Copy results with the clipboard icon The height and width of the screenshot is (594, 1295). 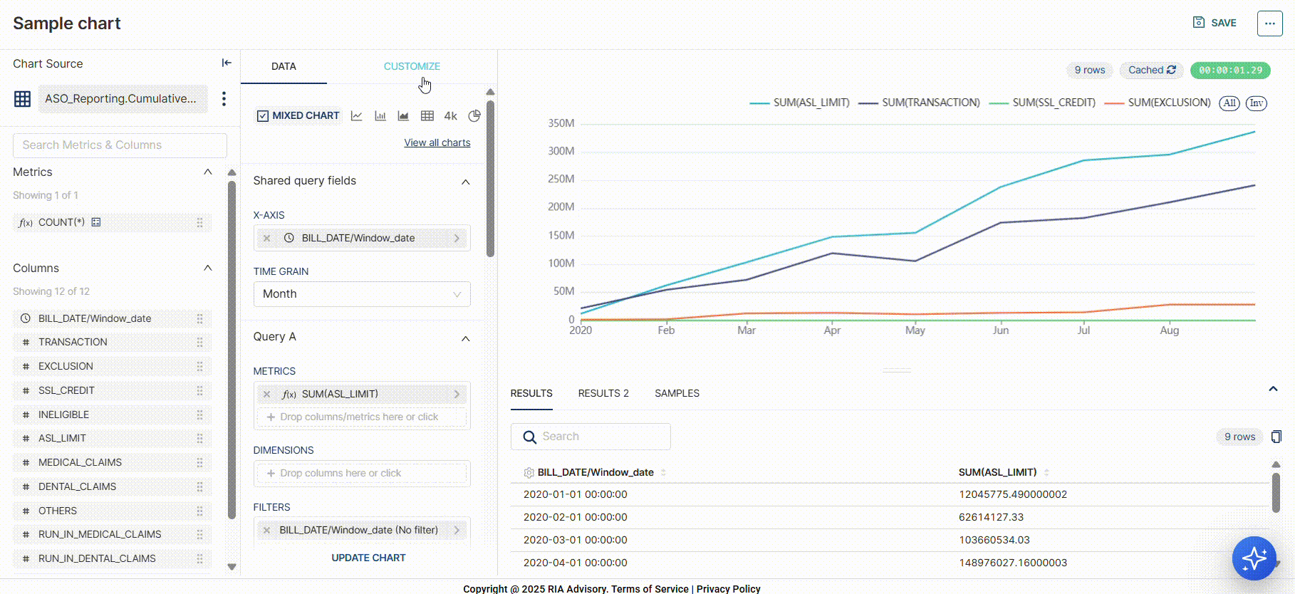pyautogui.click(x=1276, y=437)
